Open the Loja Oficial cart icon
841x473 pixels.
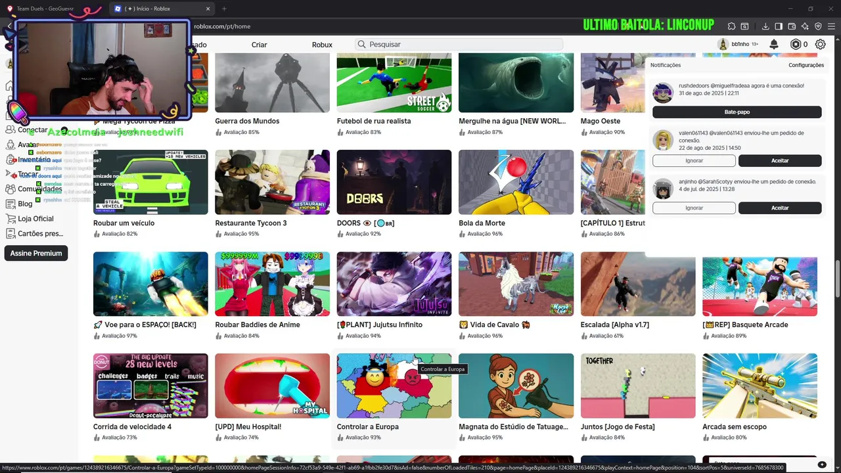[10, 219]
